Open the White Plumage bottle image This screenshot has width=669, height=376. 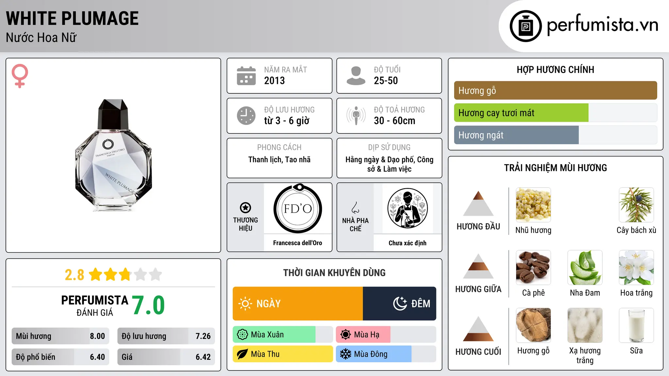tap(113, 155)
